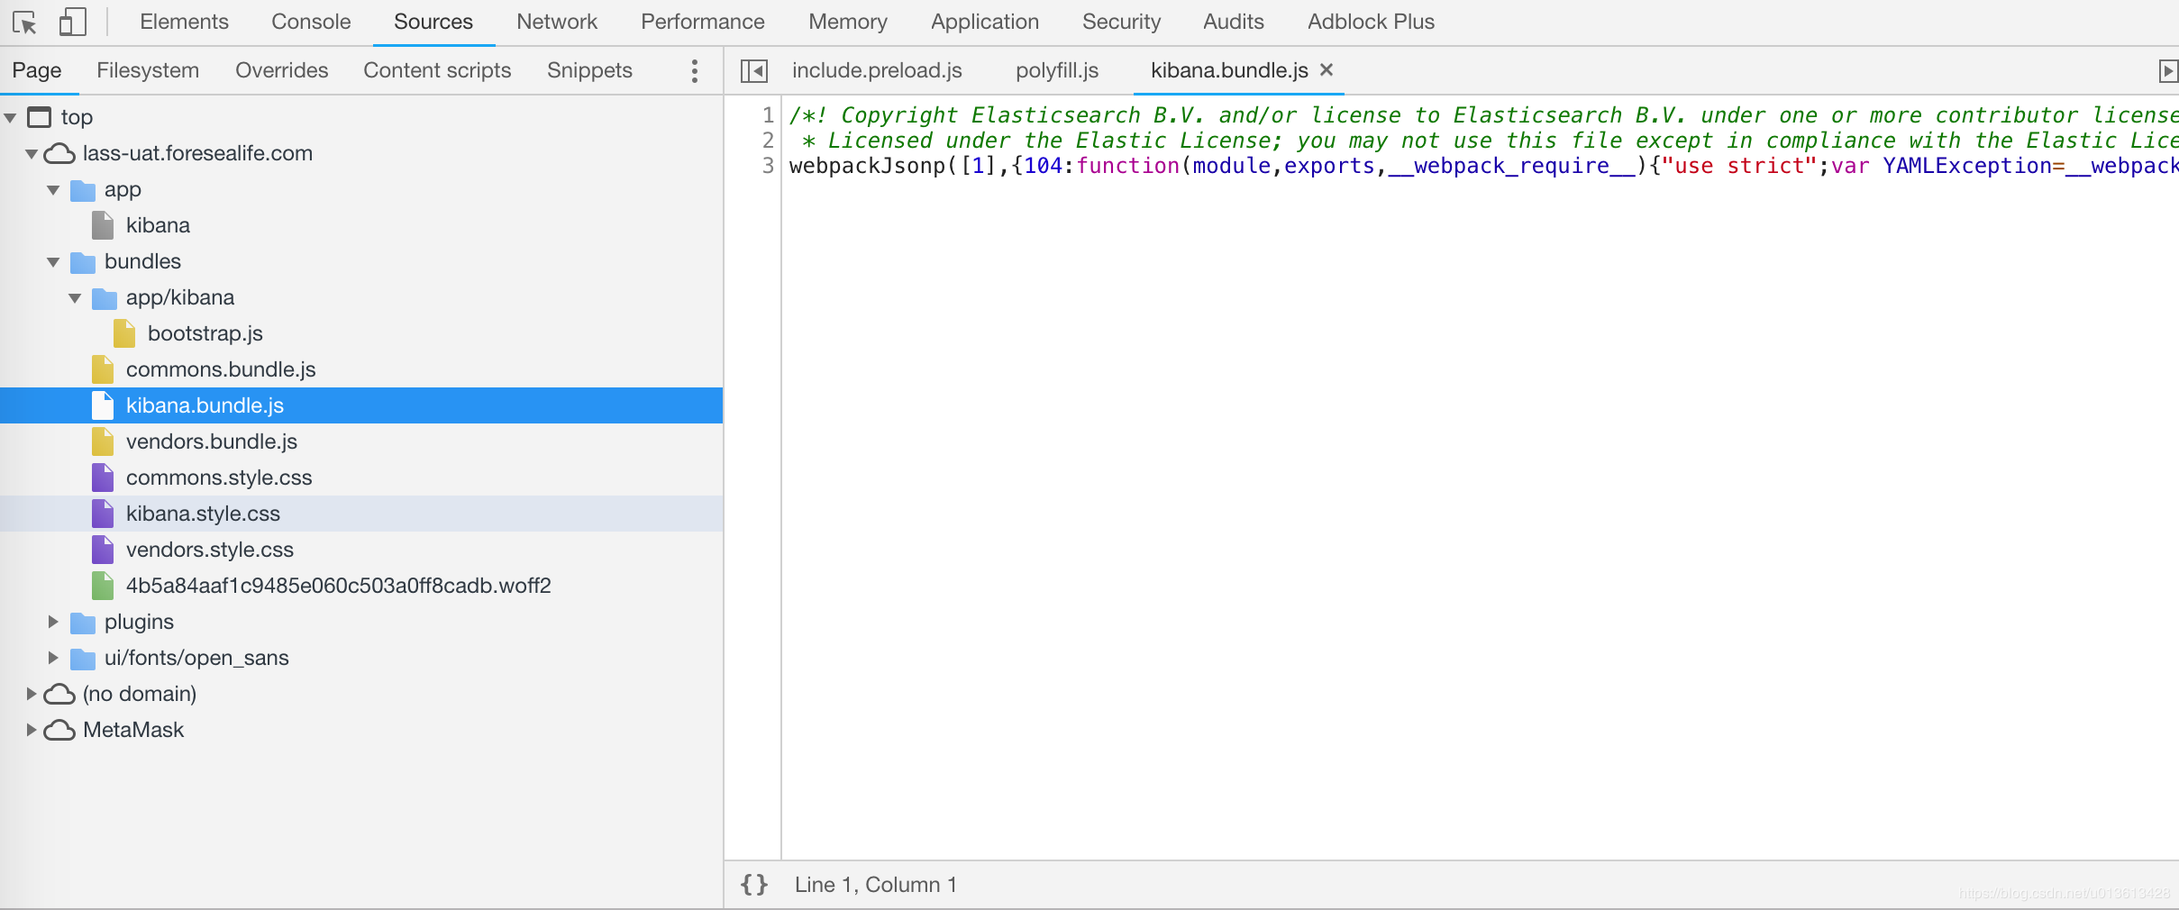Viewport: 2179px width, 910px height.
Task: Open the Console panel
Action: coord(311,22)
